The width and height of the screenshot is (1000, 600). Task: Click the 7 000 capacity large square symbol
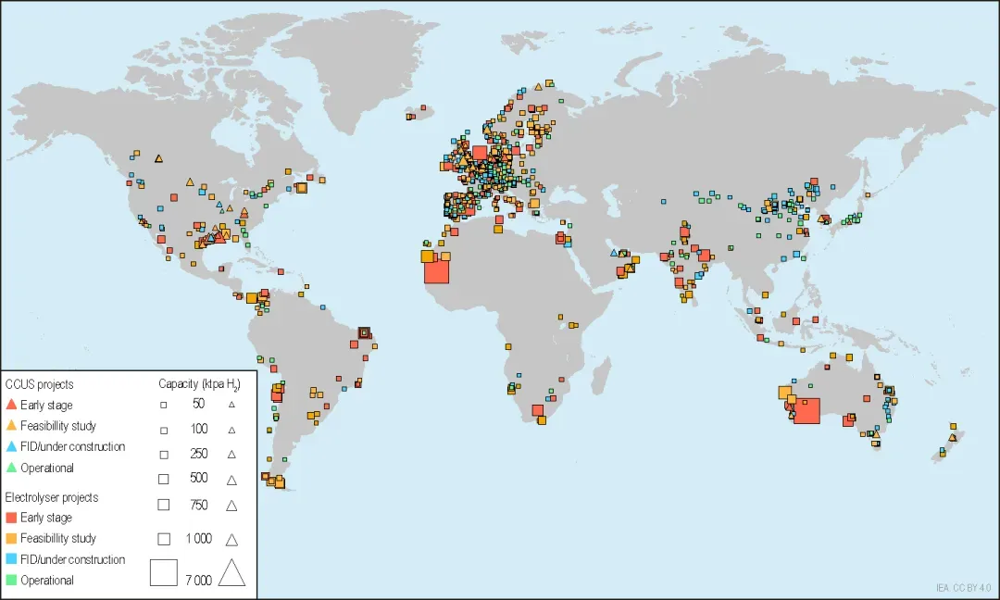163,572
